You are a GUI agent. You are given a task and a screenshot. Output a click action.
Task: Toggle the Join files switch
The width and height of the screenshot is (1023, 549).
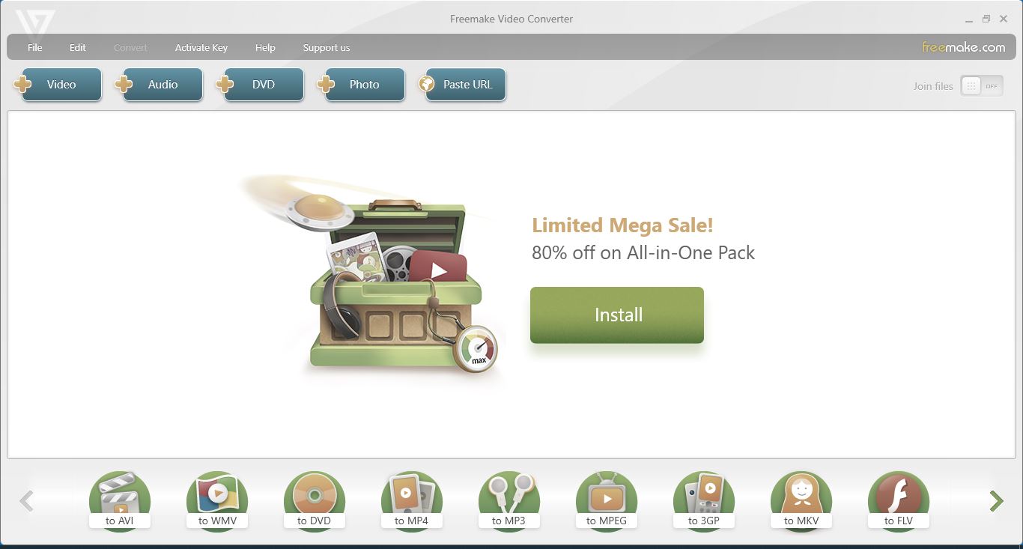982,86
